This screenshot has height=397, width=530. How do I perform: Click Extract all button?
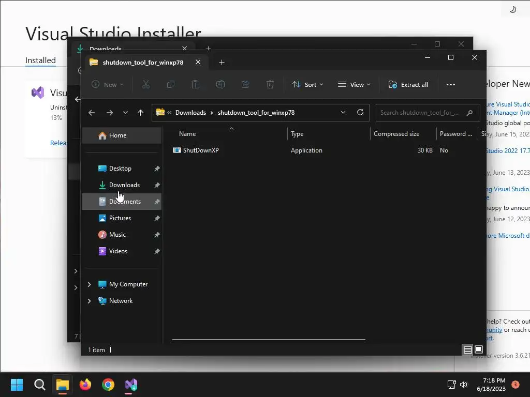tap(408, 84)
